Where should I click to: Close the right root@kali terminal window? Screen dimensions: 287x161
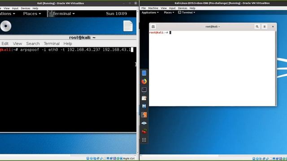(x=273, y=27)
